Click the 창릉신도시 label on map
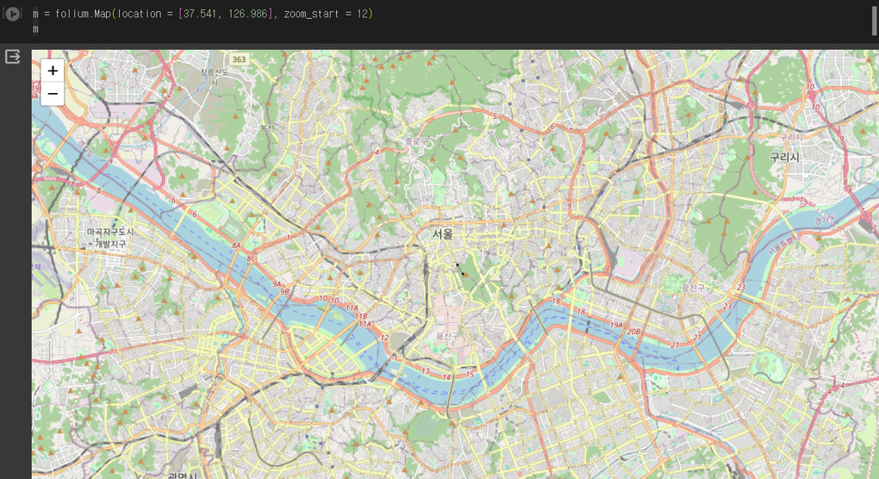Image resolution: width=879 pixels, height=479 pixels. [214, 78]
